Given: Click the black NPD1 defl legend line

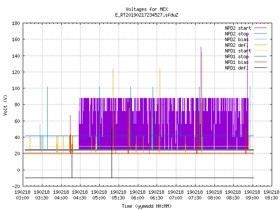Looking at the screenshot, I should tap(261, 68).
